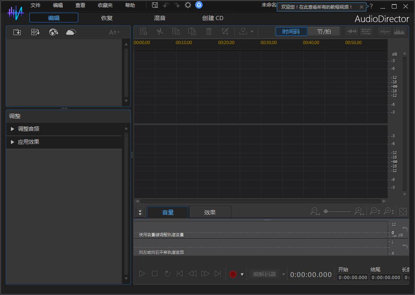Collapse the keyframe panel double-arrow button
415x295 pixels.
(x=140, y=212)
